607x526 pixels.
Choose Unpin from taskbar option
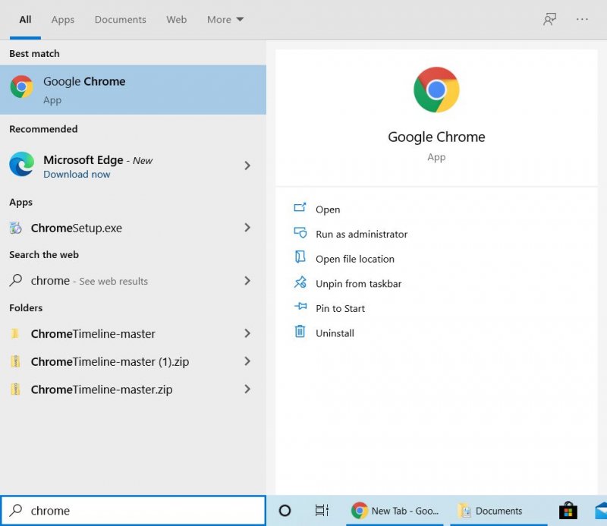pyautogui.click(x=358, y=284)
